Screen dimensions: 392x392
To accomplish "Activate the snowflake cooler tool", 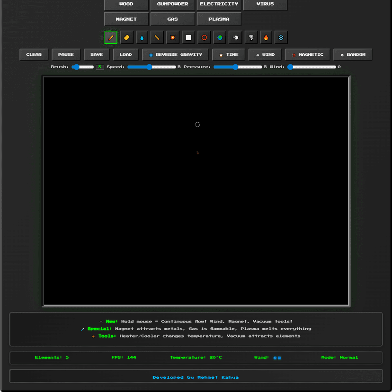I will click(x=281, y=37).
